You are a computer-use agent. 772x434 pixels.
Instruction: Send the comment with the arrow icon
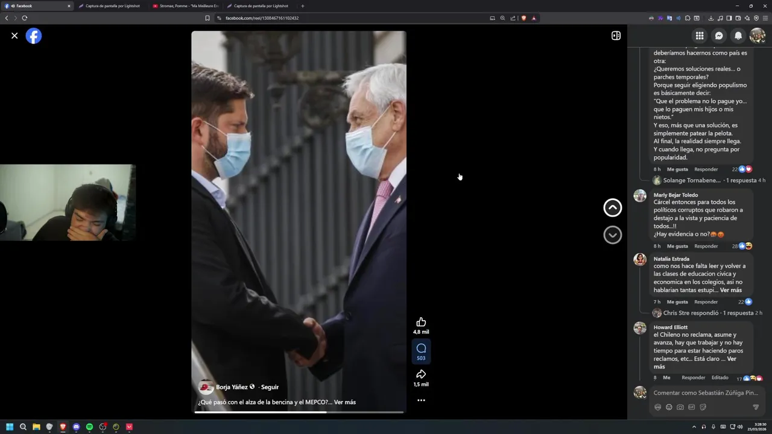(x=756, y=407)
